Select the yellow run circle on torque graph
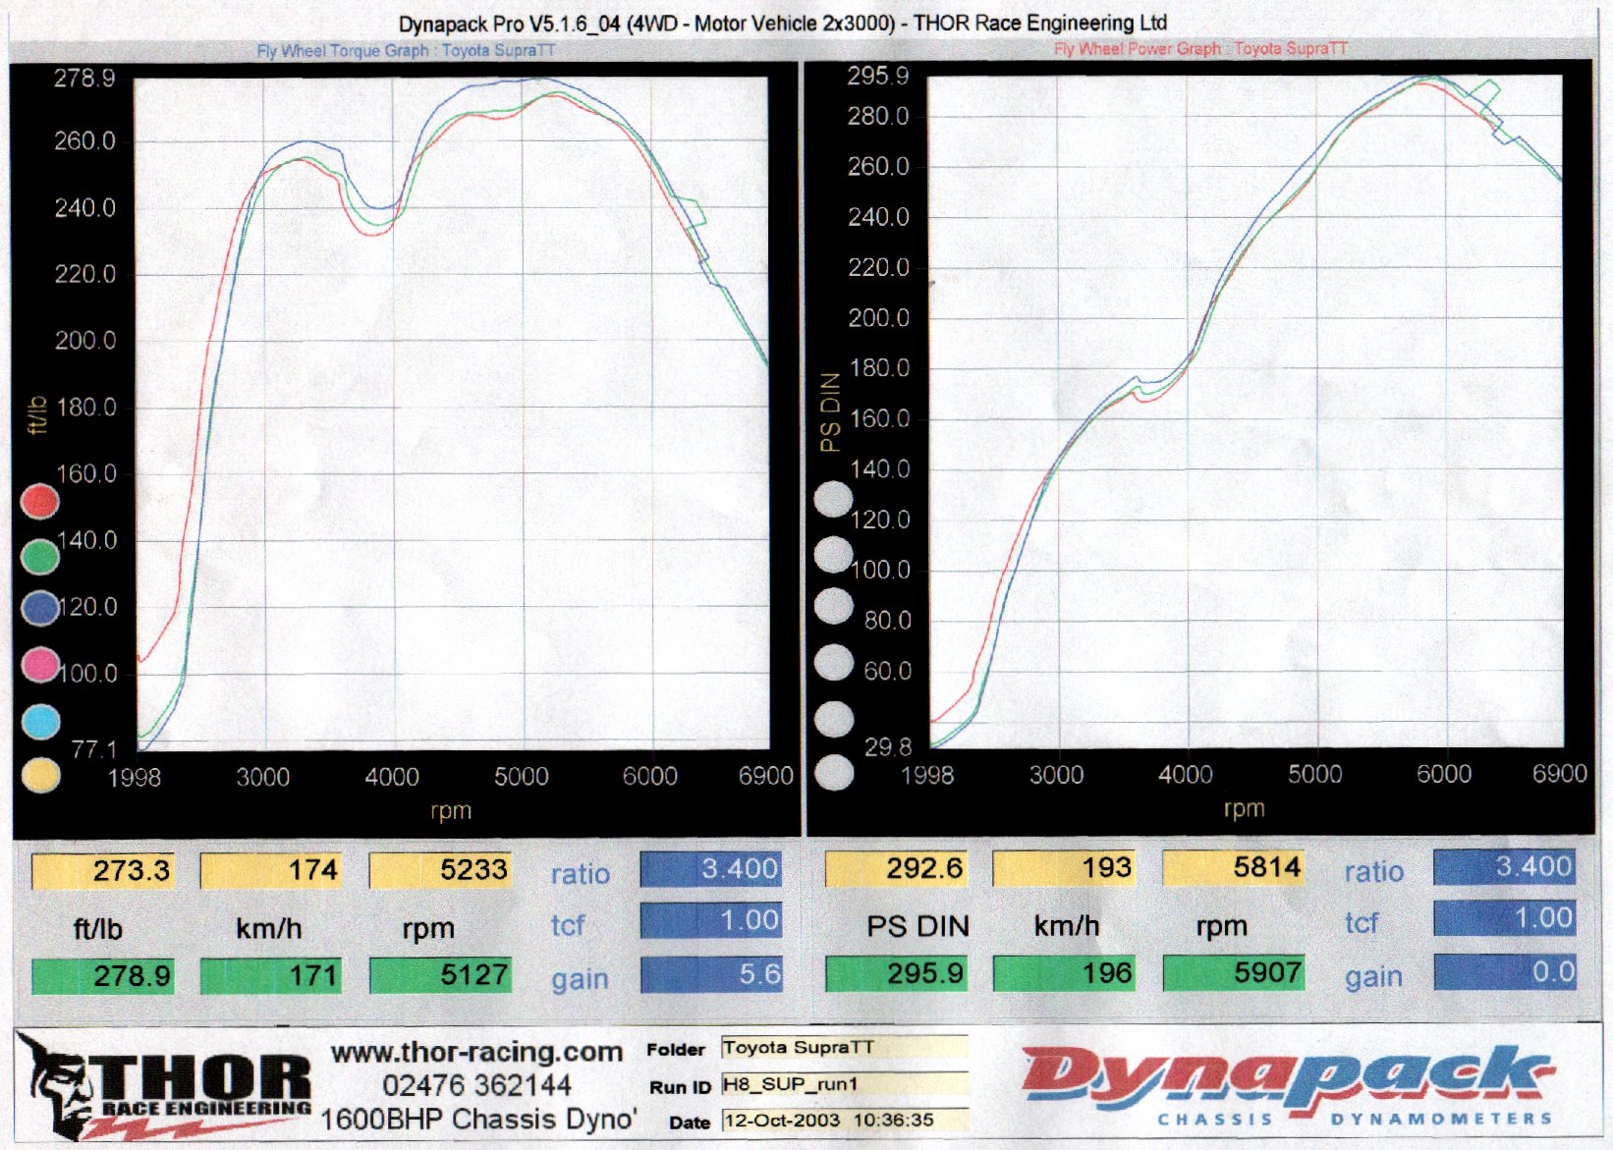 [39, 776]
